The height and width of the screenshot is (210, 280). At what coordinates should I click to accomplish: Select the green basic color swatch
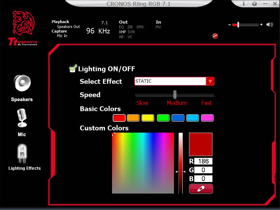(x=163, y=118)
